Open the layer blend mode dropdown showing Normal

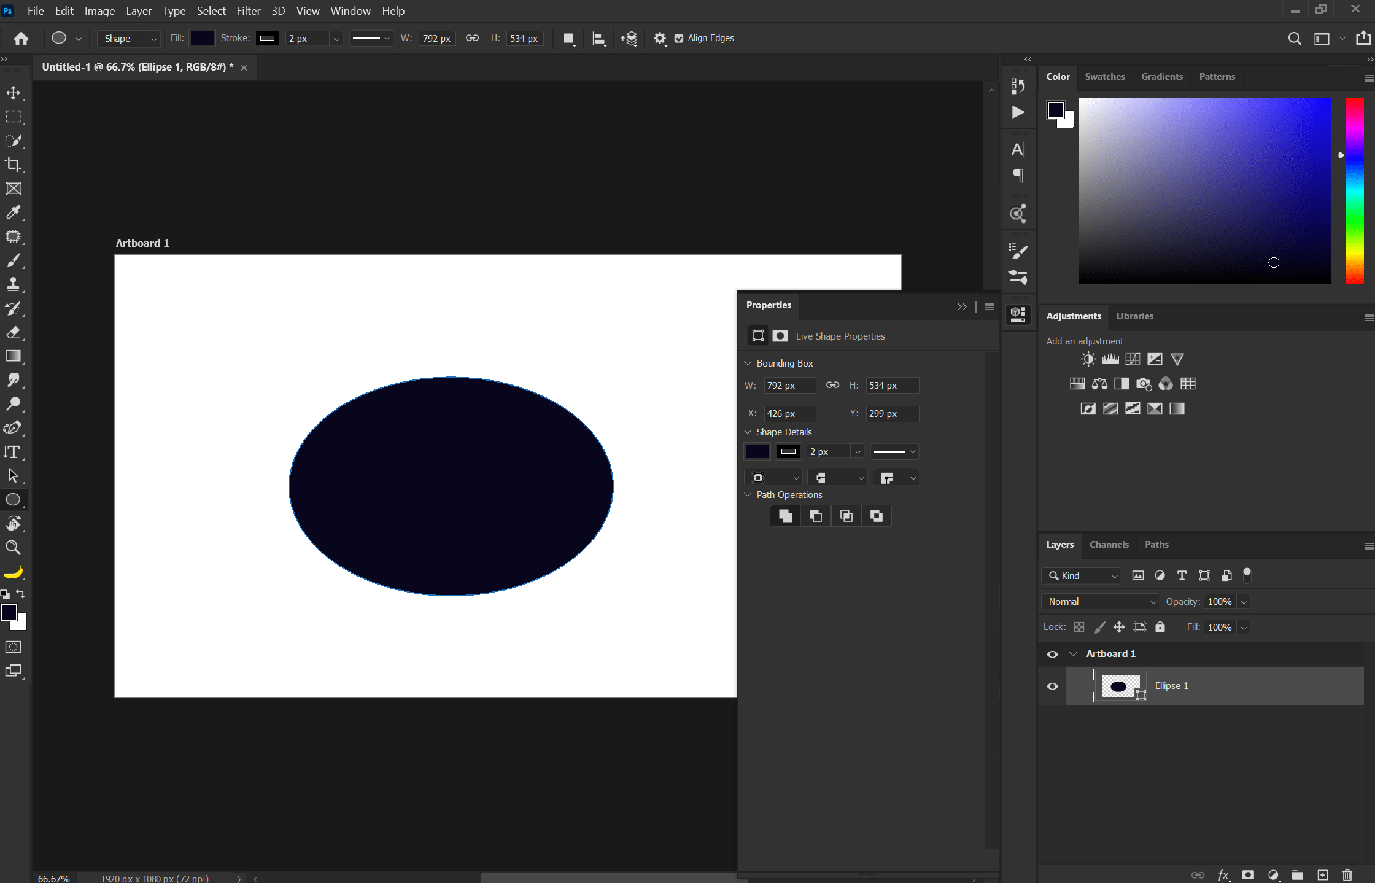pos(1100,601)
